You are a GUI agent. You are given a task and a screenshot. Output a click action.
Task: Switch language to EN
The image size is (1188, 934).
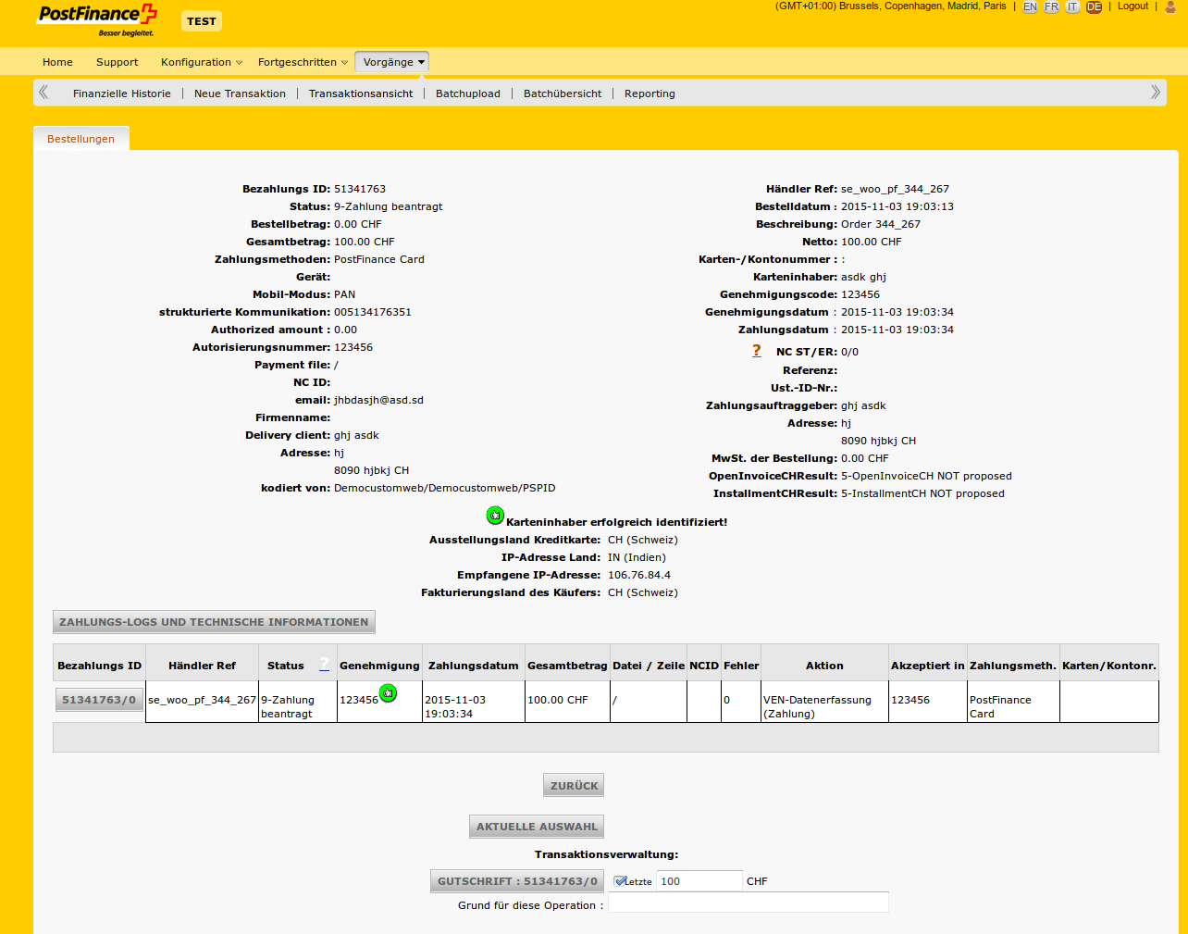pyautogui.click(x=1030, y=6)
